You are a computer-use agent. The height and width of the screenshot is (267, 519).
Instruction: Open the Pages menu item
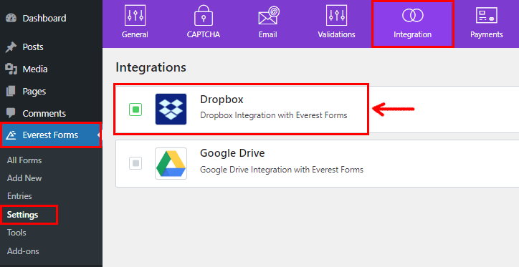(x=34, y=92)
